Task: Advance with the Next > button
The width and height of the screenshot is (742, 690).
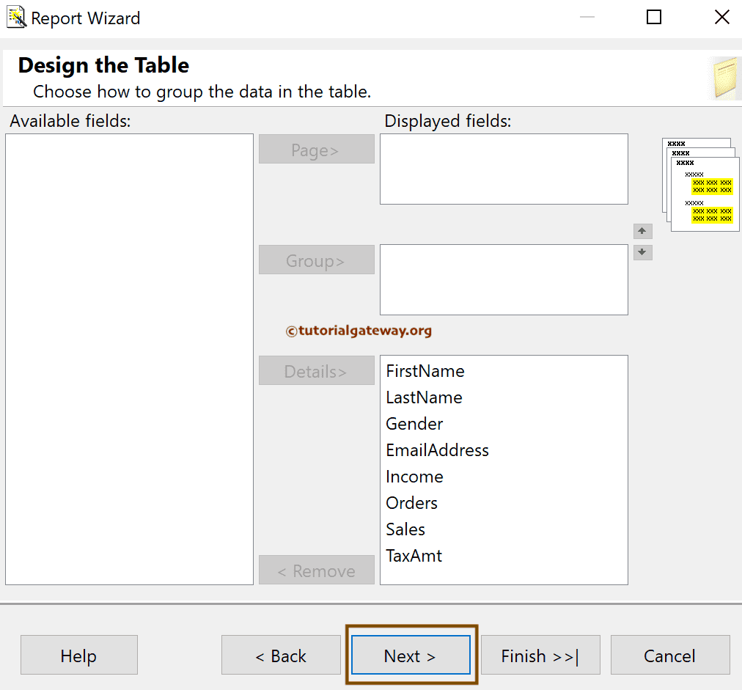Action: (410, 655)
